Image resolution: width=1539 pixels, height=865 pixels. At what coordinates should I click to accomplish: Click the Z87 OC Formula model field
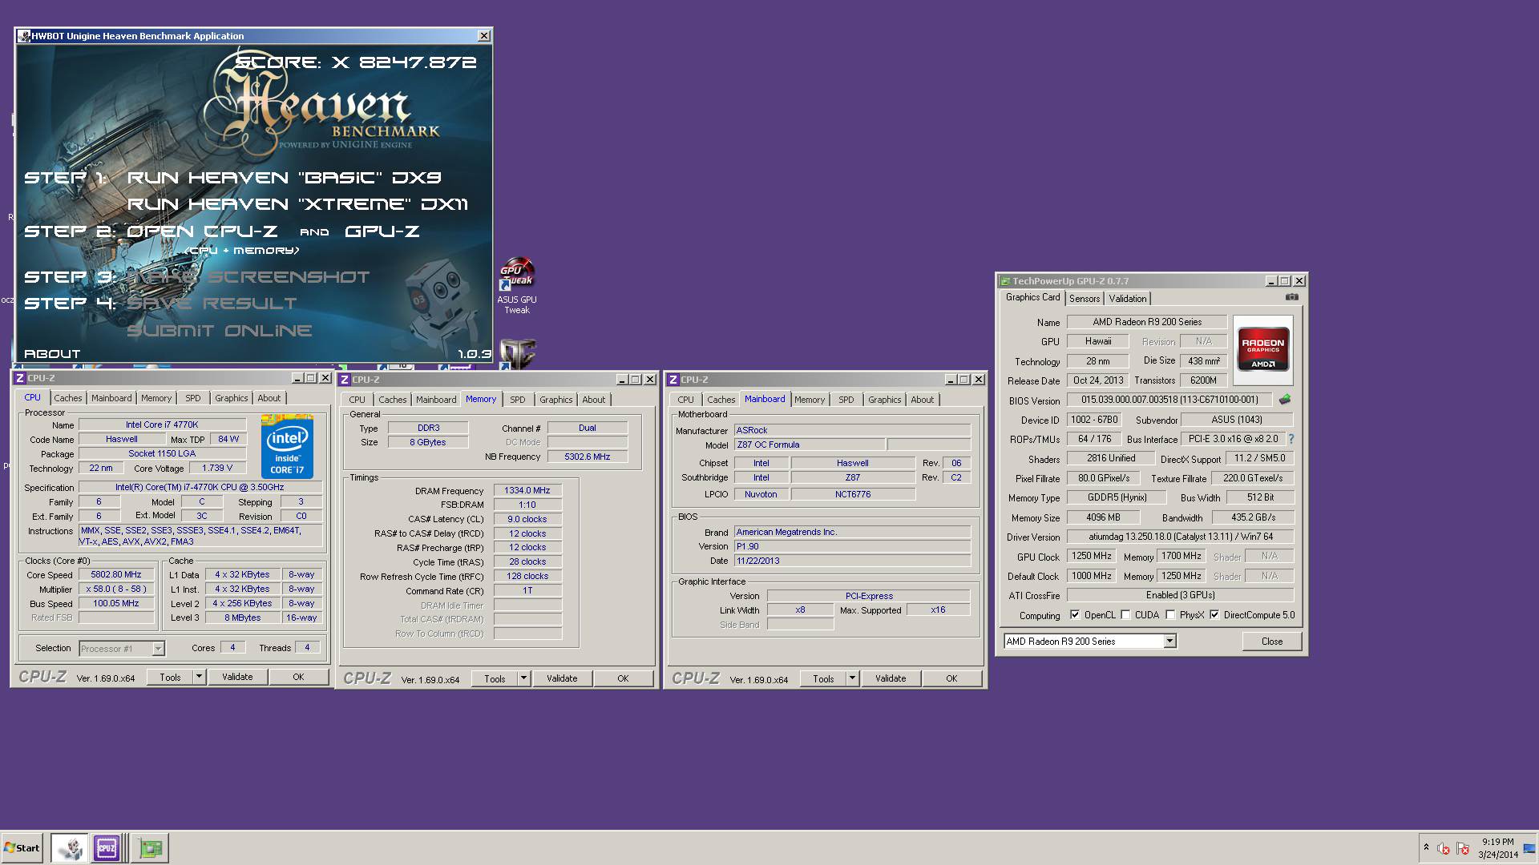pos(810,445)
